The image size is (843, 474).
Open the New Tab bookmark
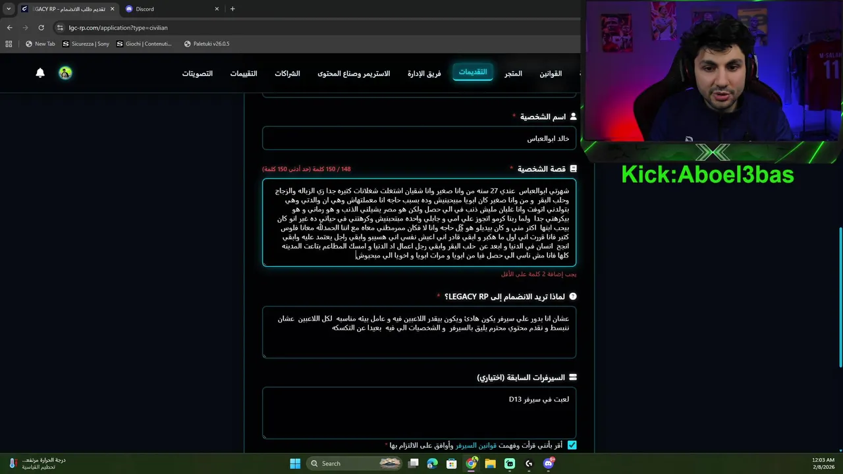(40, 44)
